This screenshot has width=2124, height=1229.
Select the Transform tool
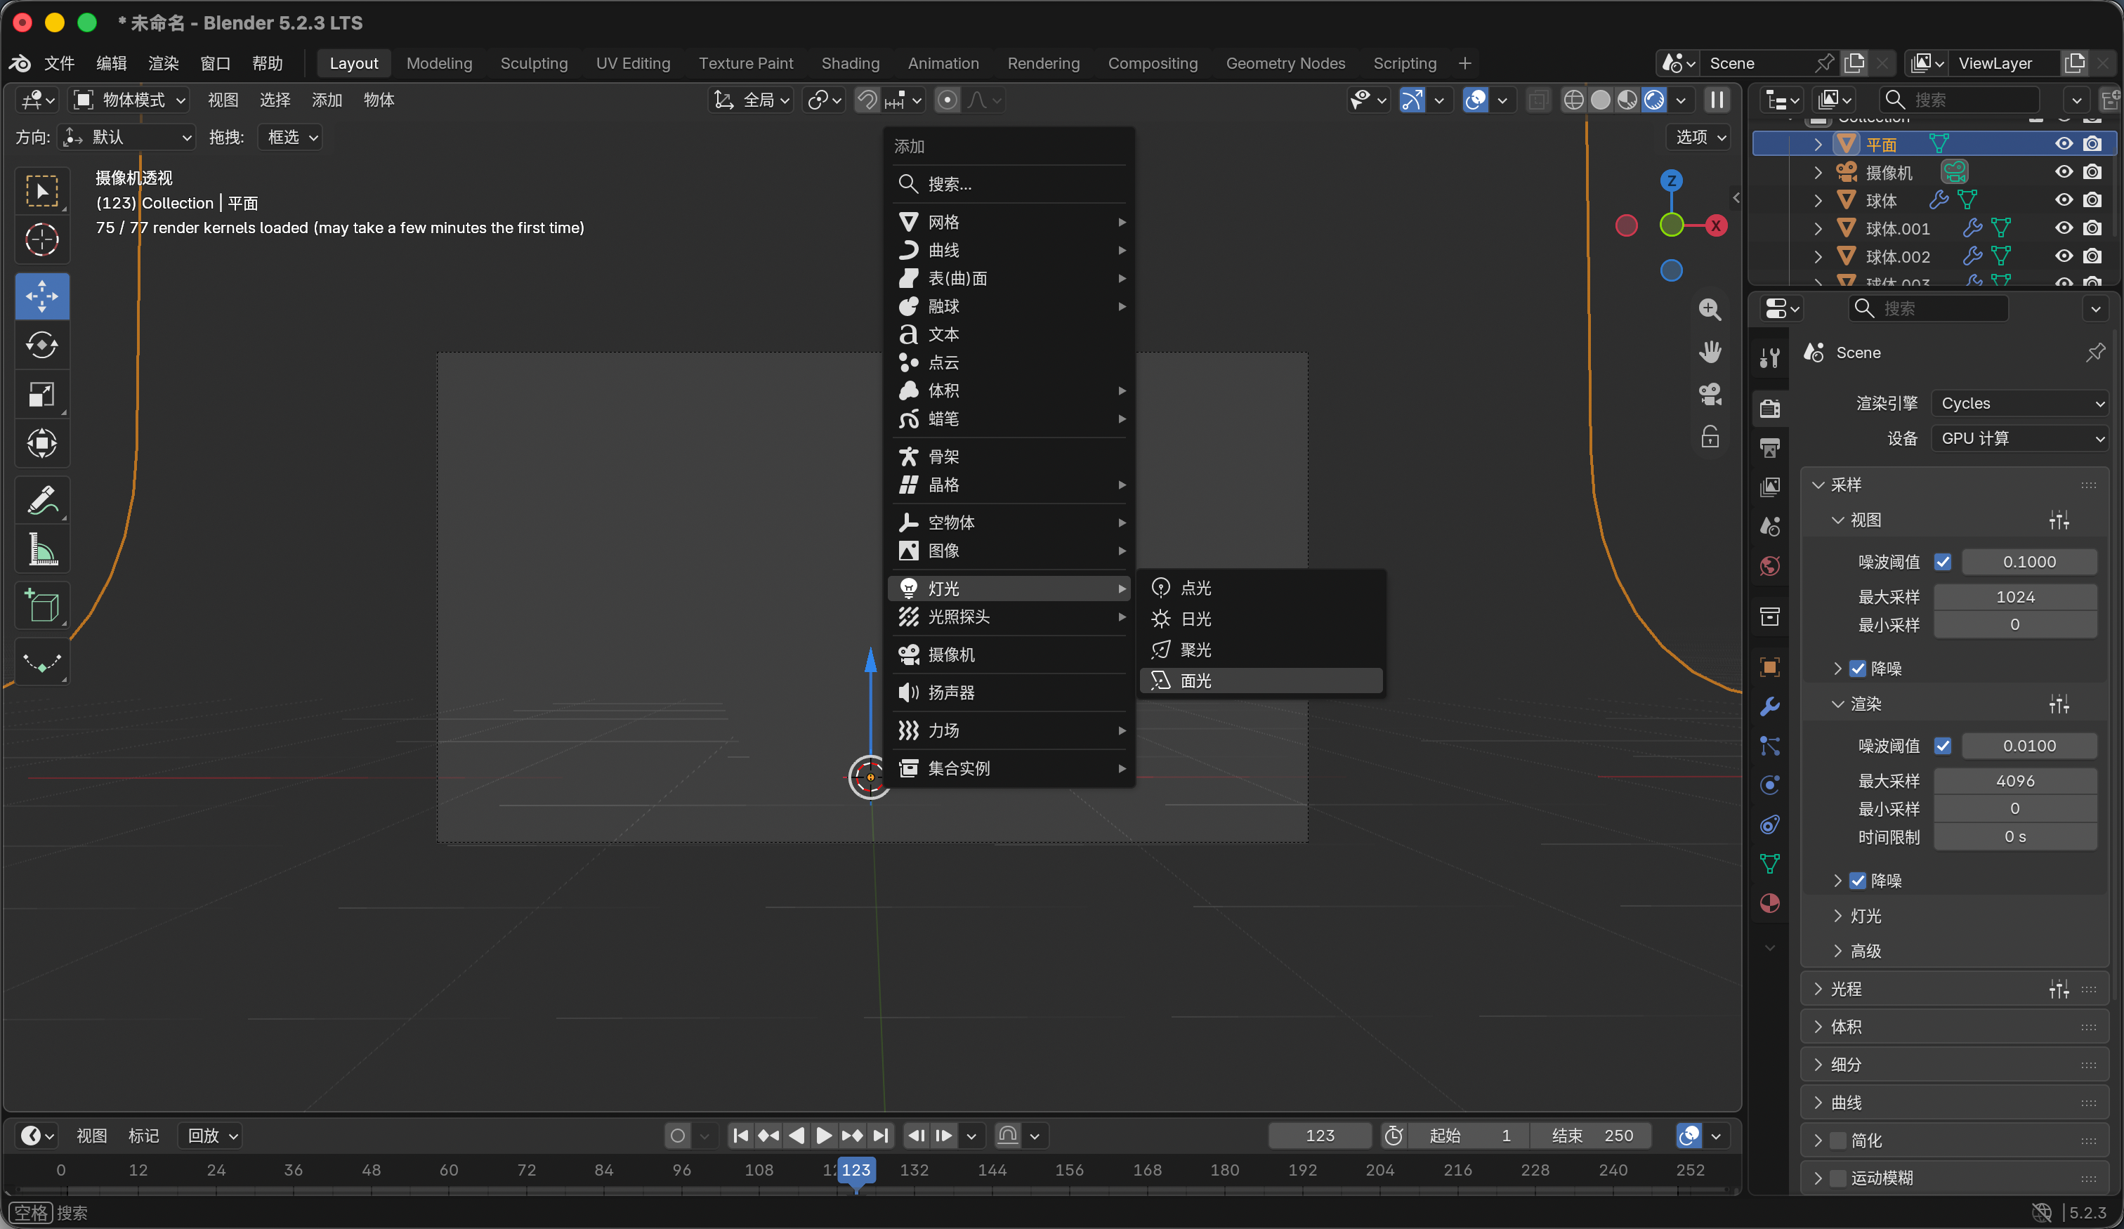point(41,443)
